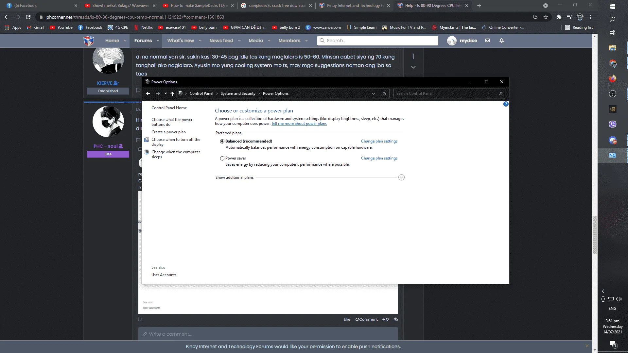Click Like on the forum post
Viewport: 628px width, 353px height.
347,319
